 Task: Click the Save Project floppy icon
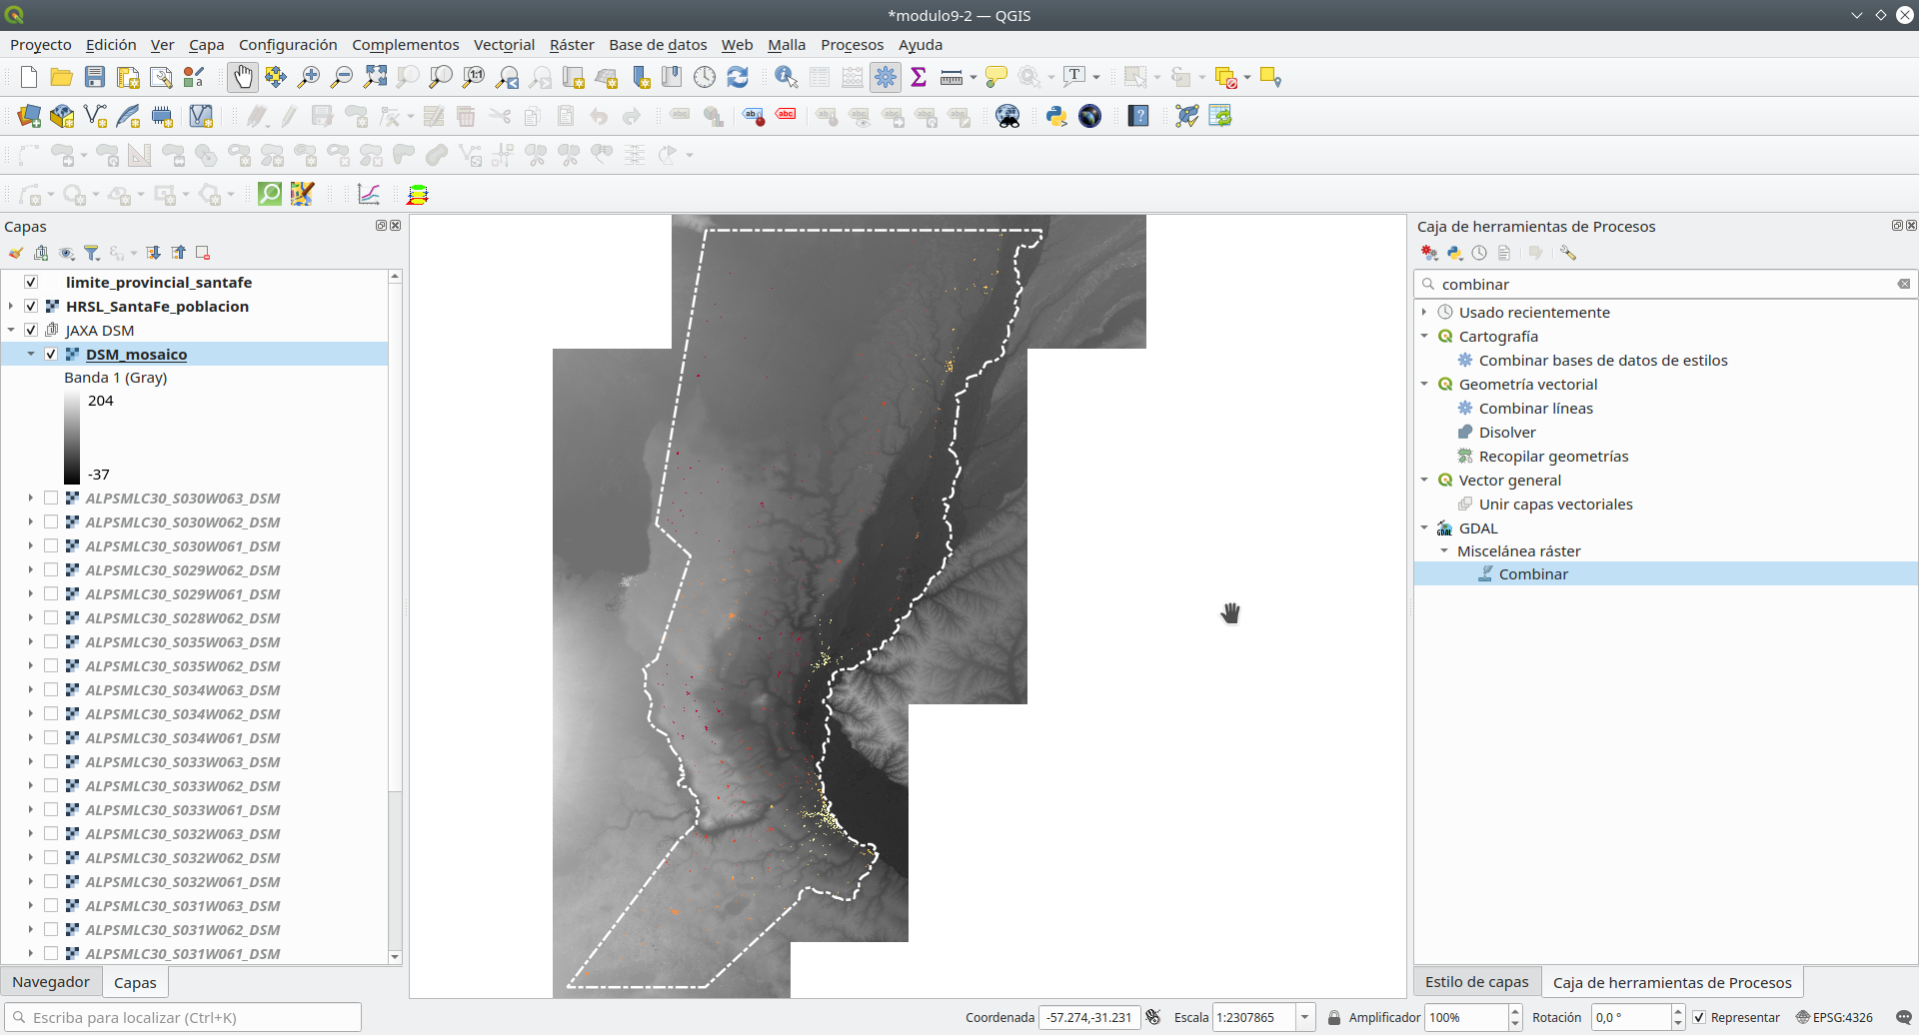[95, 77]
